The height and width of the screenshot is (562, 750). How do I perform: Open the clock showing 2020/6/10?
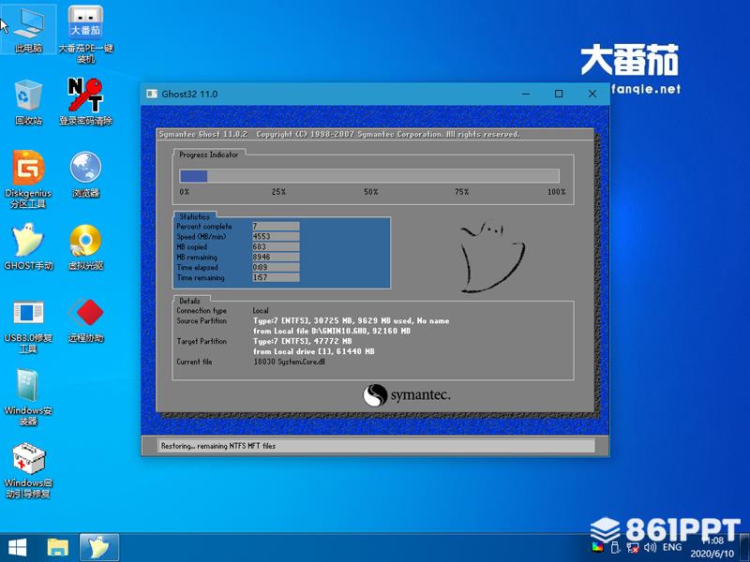(x=712, y=548)
